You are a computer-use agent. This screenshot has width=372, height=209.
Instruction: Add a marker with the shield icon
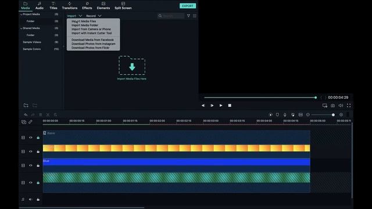[277, 115]
